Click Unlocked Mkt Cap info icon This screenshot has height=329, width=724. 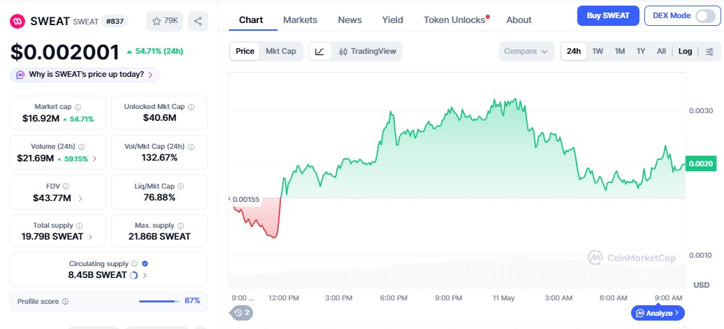coord(191,107)
